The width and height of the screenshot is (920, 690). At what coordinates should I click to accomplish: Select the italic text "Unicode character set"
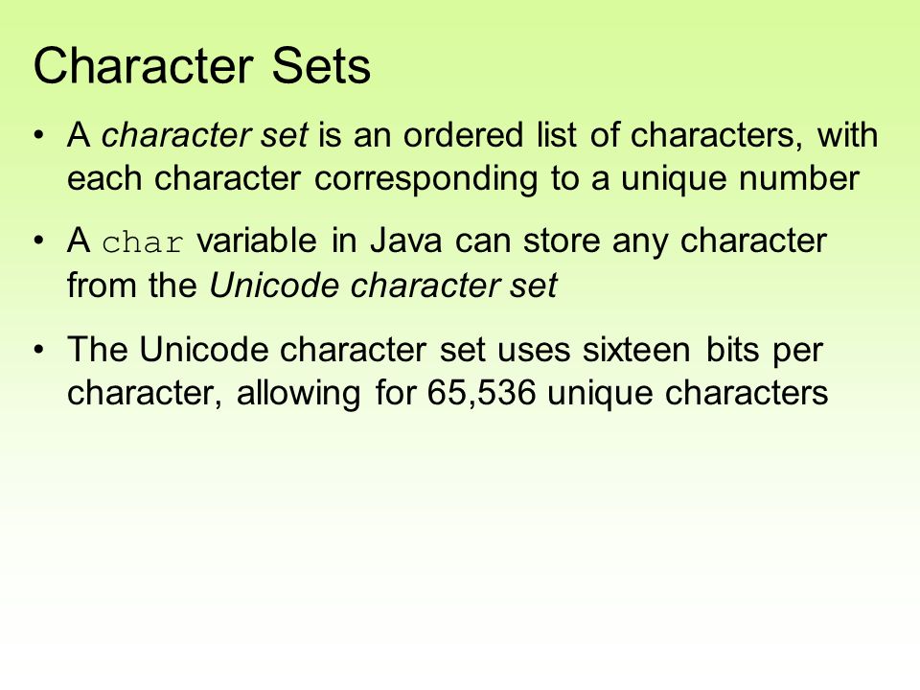383,286
